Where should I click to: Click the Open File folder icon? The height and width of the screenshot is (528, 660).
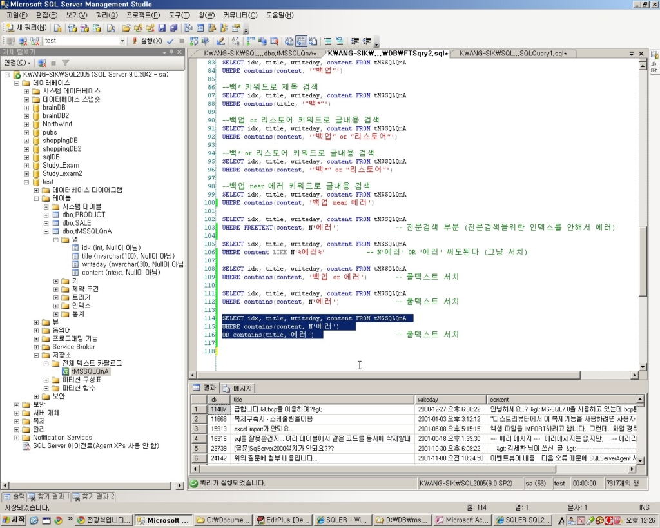coord(126,28)
